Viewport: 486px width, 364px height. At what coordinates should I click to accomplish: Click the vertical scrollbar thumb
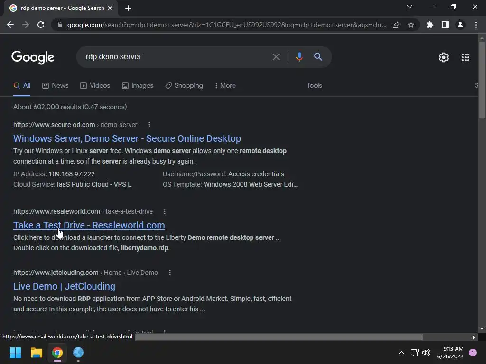click(482, 80)
